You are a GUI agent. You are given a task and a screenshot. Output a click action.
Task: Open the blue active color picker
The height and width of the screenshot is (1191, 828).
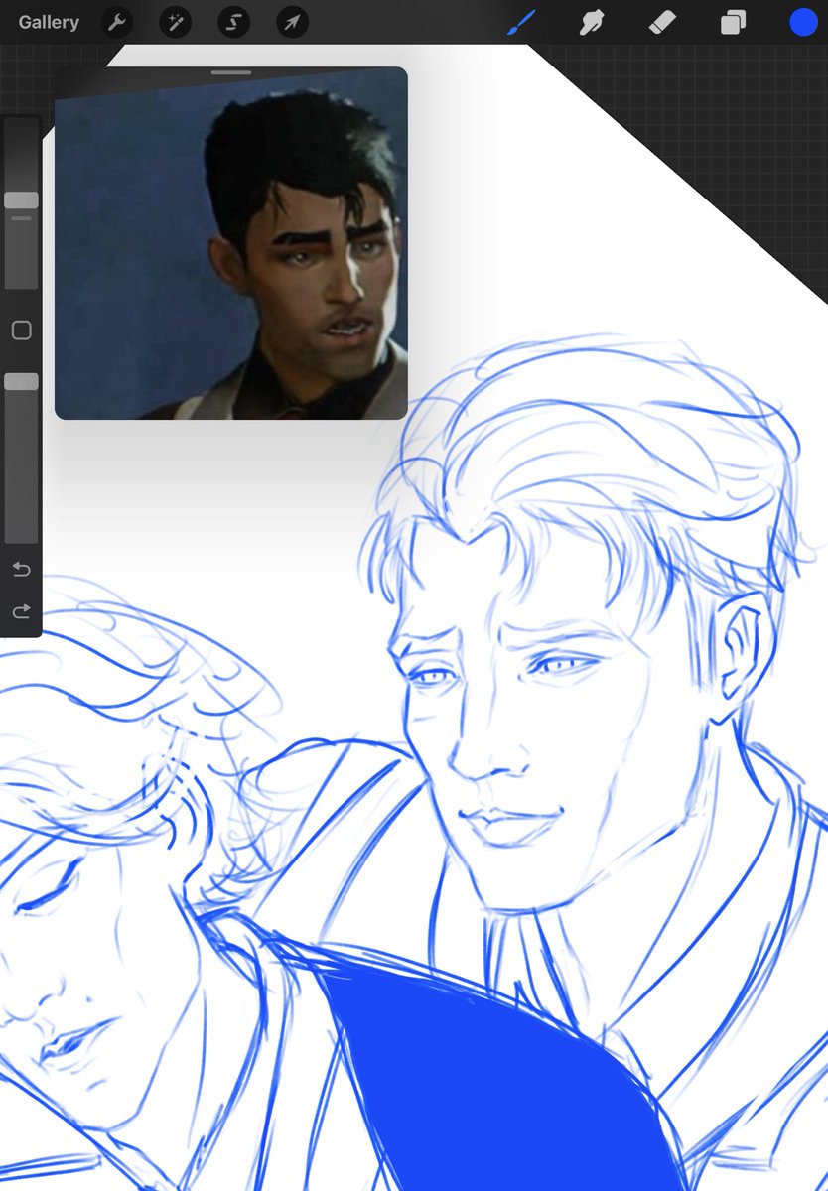coord(803,22)
